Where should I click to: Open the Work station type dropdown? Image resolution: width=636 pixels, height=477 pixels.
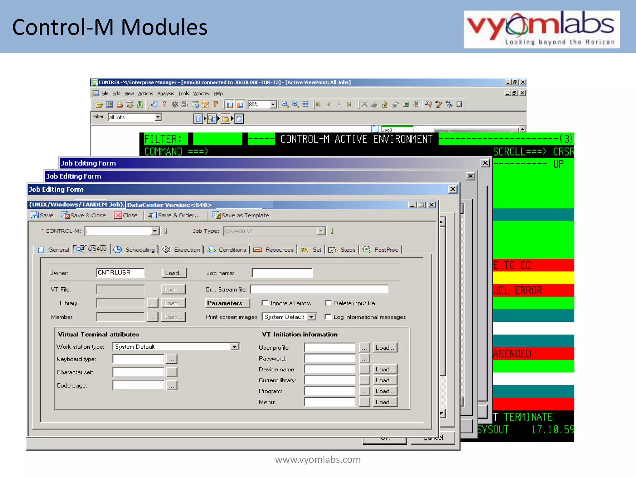click(x=235, y=347)
